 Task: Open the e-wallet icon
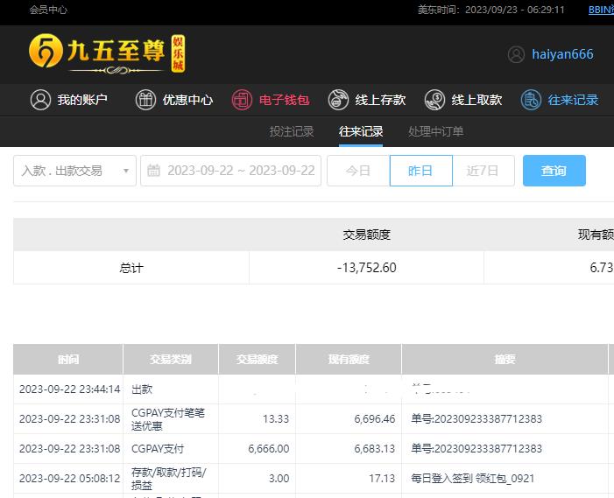pos(242,100)
